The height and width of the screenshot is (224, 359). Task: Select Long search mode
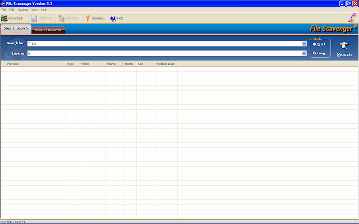point(314,53)
